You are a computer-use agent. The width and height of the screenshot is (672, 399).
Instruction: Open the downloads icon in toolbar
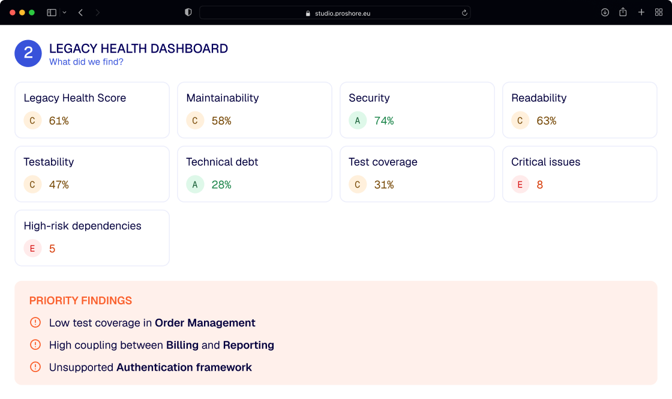pyautogui.click(x=605, y=13)
